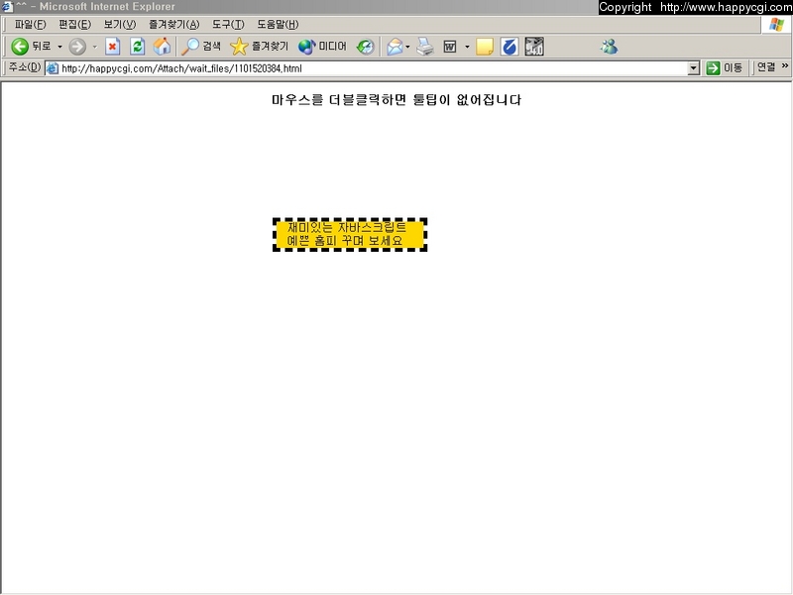The height and width of the screenshot is (595, 793).
Task: Go back with the 뒤로 button
Action: pos(31,47)
